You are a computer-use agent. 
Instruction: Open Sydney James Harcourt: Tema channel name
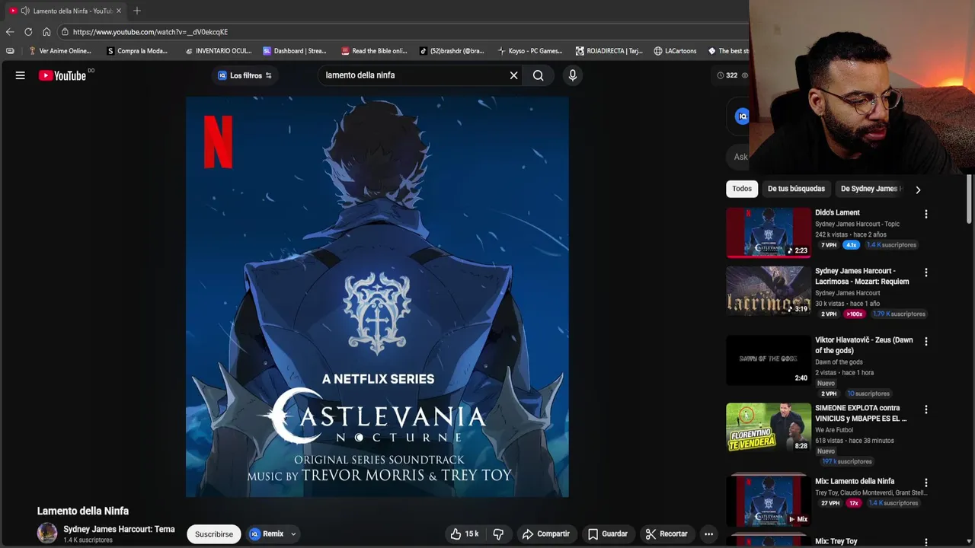(x=119, y=529)
